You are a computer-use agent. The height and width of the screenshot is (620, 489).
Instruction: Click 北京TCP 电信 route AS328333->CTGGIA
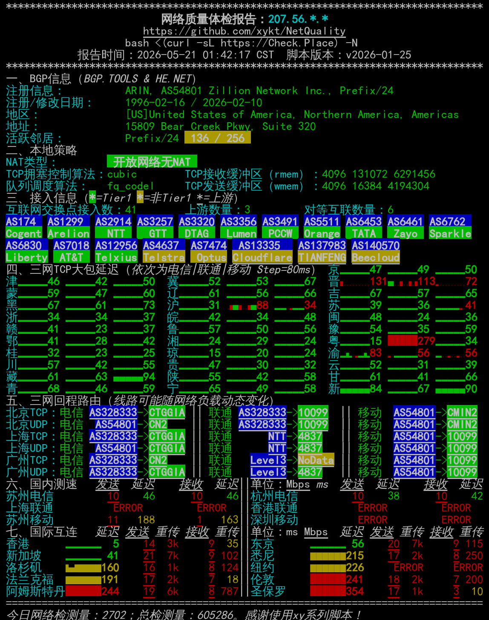coord(137,413)
